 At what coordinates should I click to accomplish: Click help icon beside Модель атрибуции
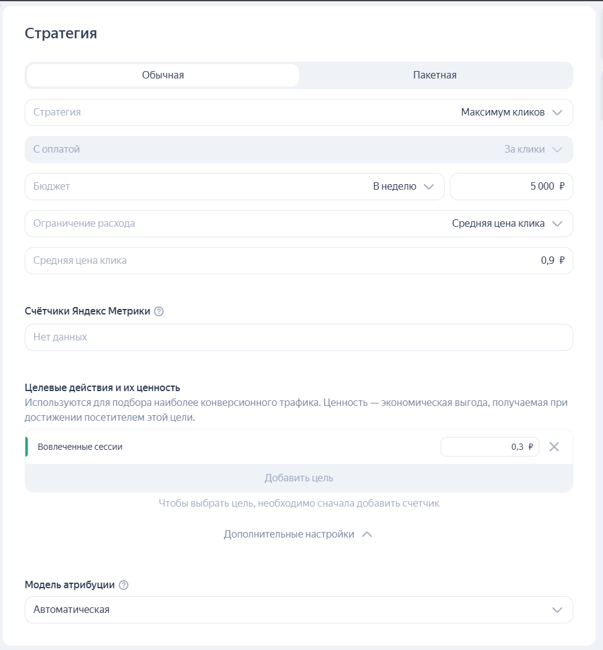(x=124, y=585)
